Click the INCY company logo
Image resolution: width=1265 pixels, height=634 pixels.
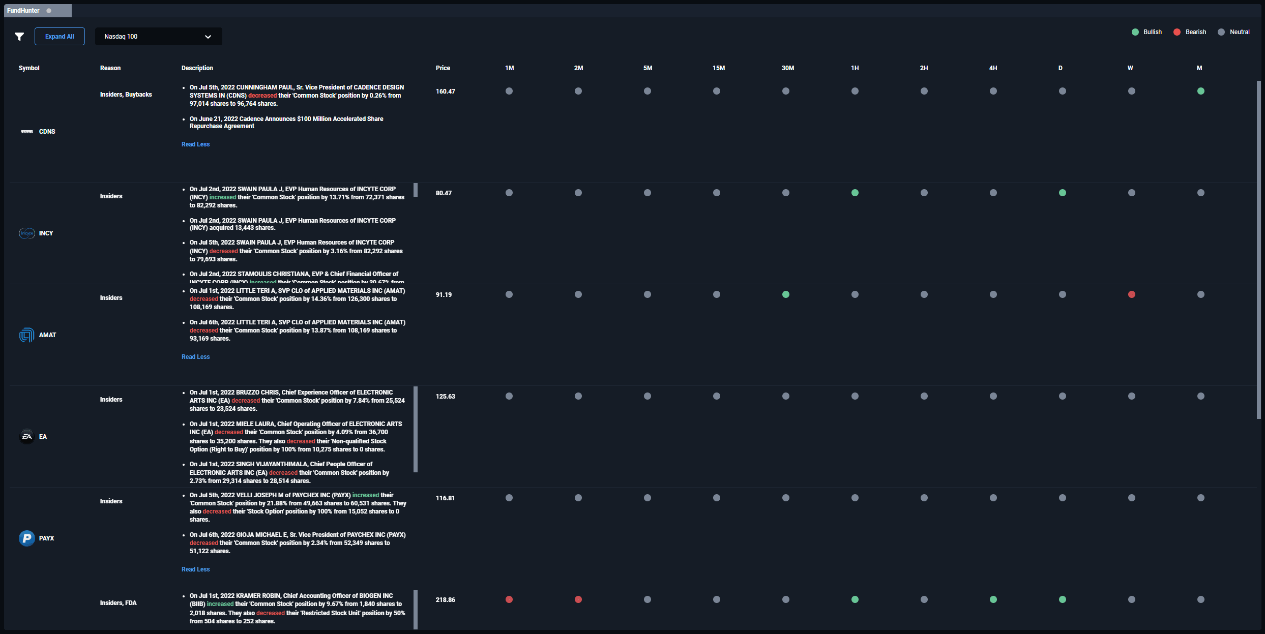(x=27, y=233)
